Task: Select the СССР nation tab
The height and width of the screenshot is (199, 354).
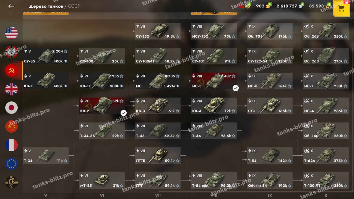Action: [x=11, y=70]
